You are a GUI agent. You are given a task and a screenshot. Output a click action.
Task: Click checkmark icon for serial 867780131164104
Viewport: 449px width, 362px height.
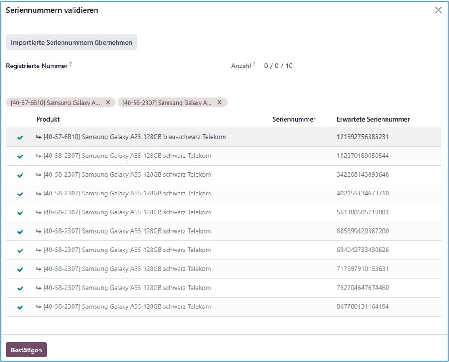20,307
